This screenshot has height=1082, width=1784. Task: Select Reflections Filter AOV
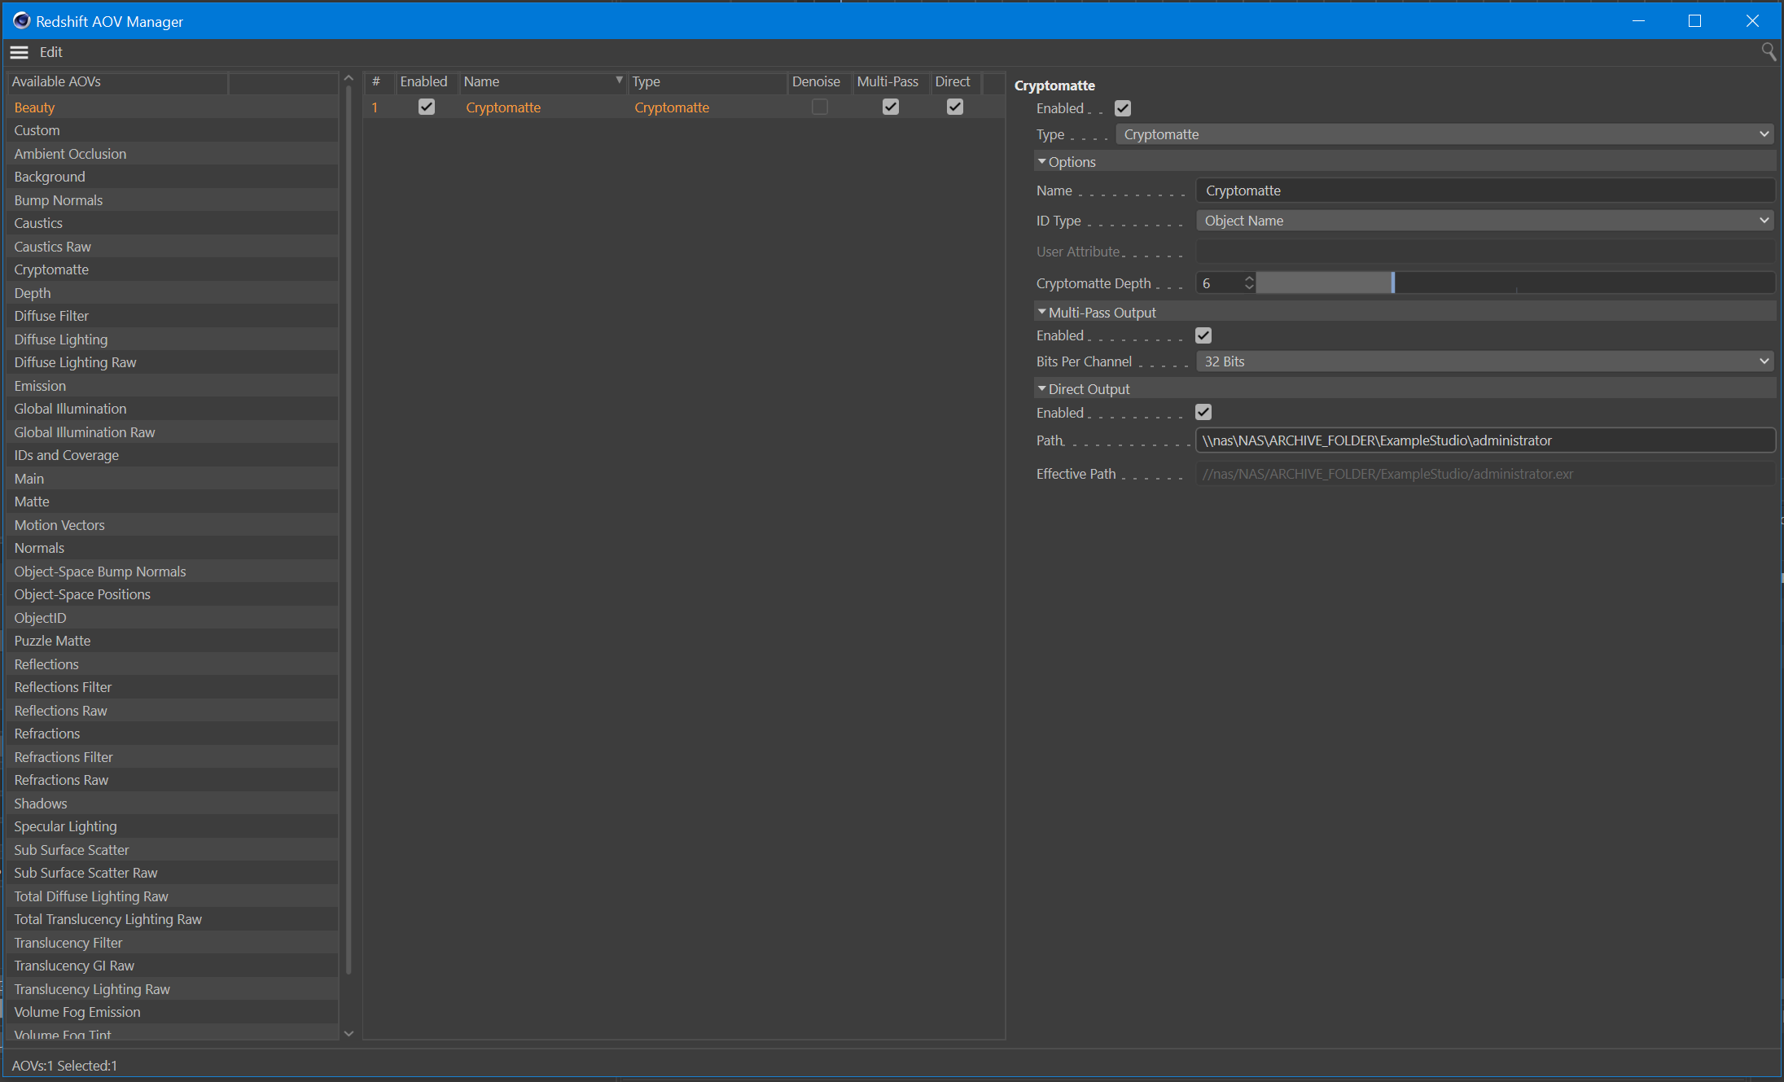(x=173, y=687)
